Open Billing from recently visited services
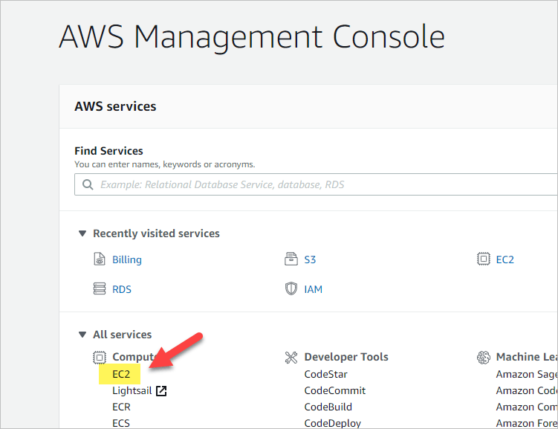This screenshot has height=429, width=558. (127, 259)
